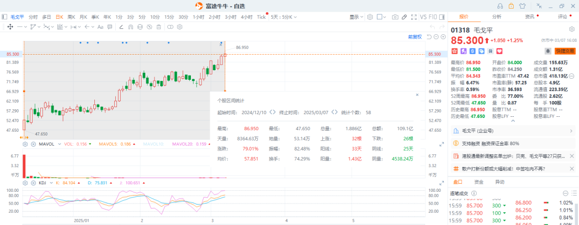
Task: Select the arrow annotation tool
Action: (87, 27)
